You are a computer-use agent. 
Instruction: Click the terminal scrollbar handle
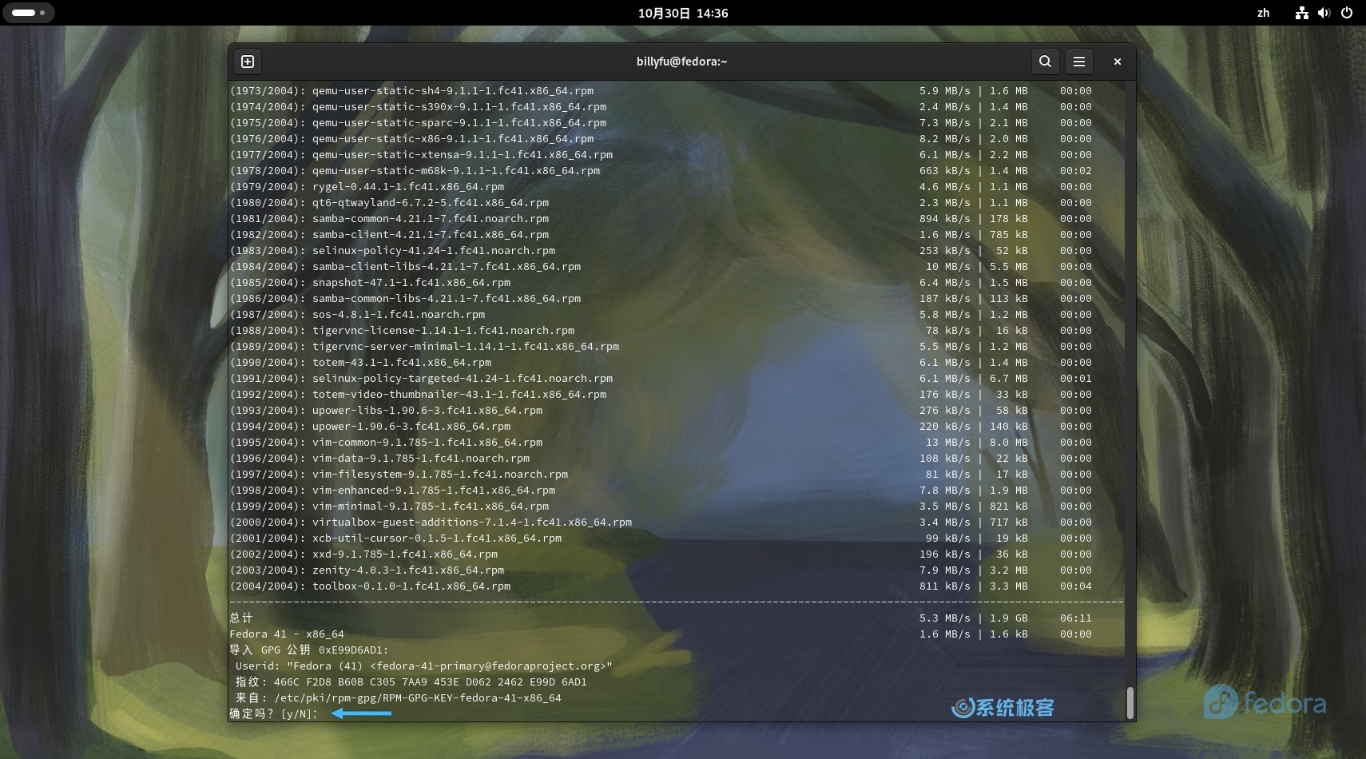pyautogui.click(x=1130, y=703)
